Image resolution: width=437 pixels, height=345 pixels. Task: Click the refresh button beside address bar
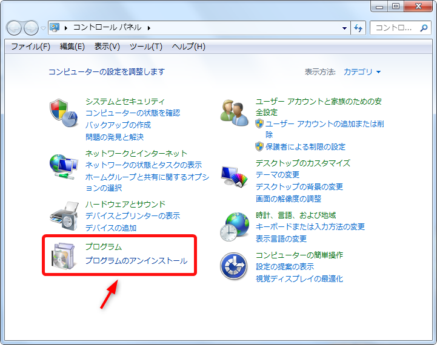point(358,28)
